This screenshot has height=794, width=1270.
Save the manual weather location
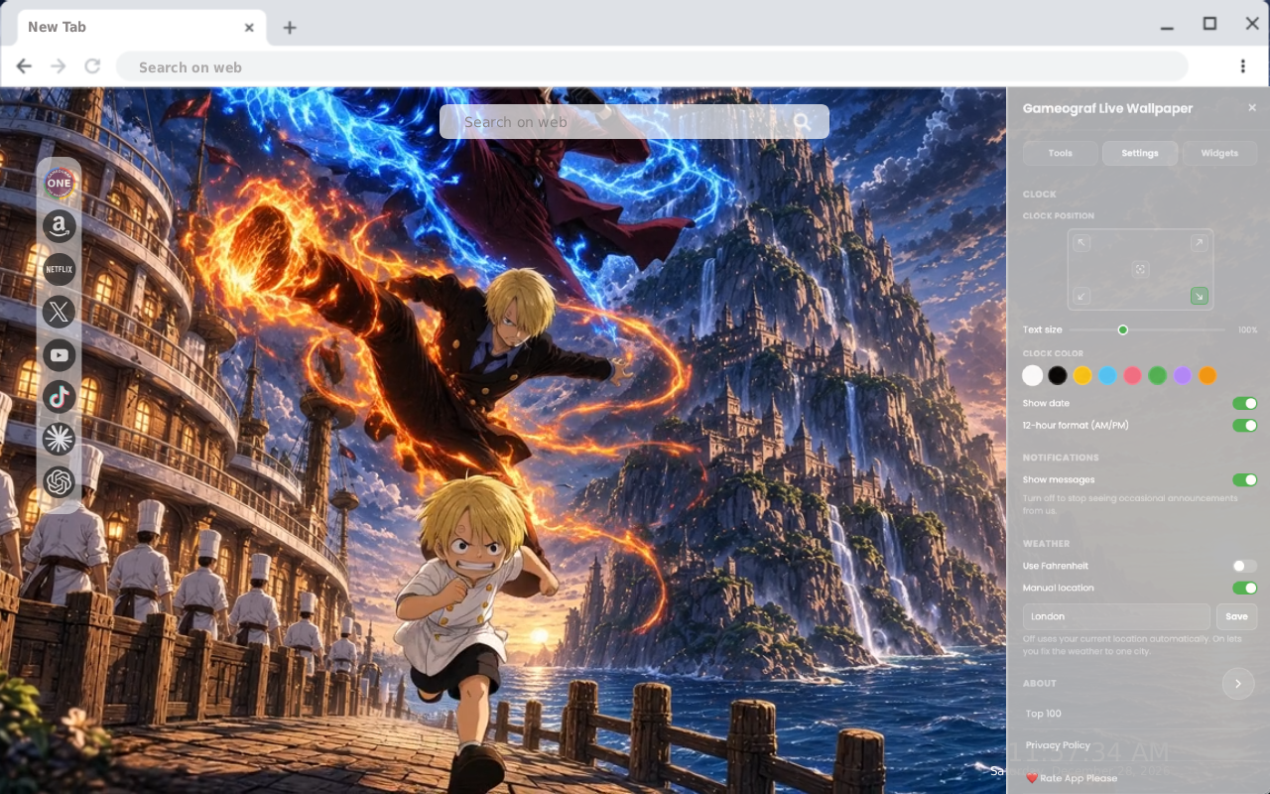pyautogui.click(x=1236, y=616)
